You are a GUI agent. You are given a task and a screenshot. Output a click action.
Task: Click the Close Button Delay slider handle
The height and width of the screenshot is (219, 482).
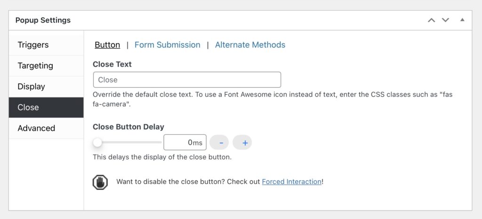pos(97,143)
